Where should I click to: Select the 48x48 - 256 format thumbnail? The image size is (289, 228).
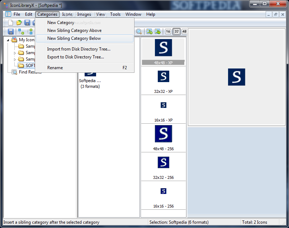(x=163, y=138)
